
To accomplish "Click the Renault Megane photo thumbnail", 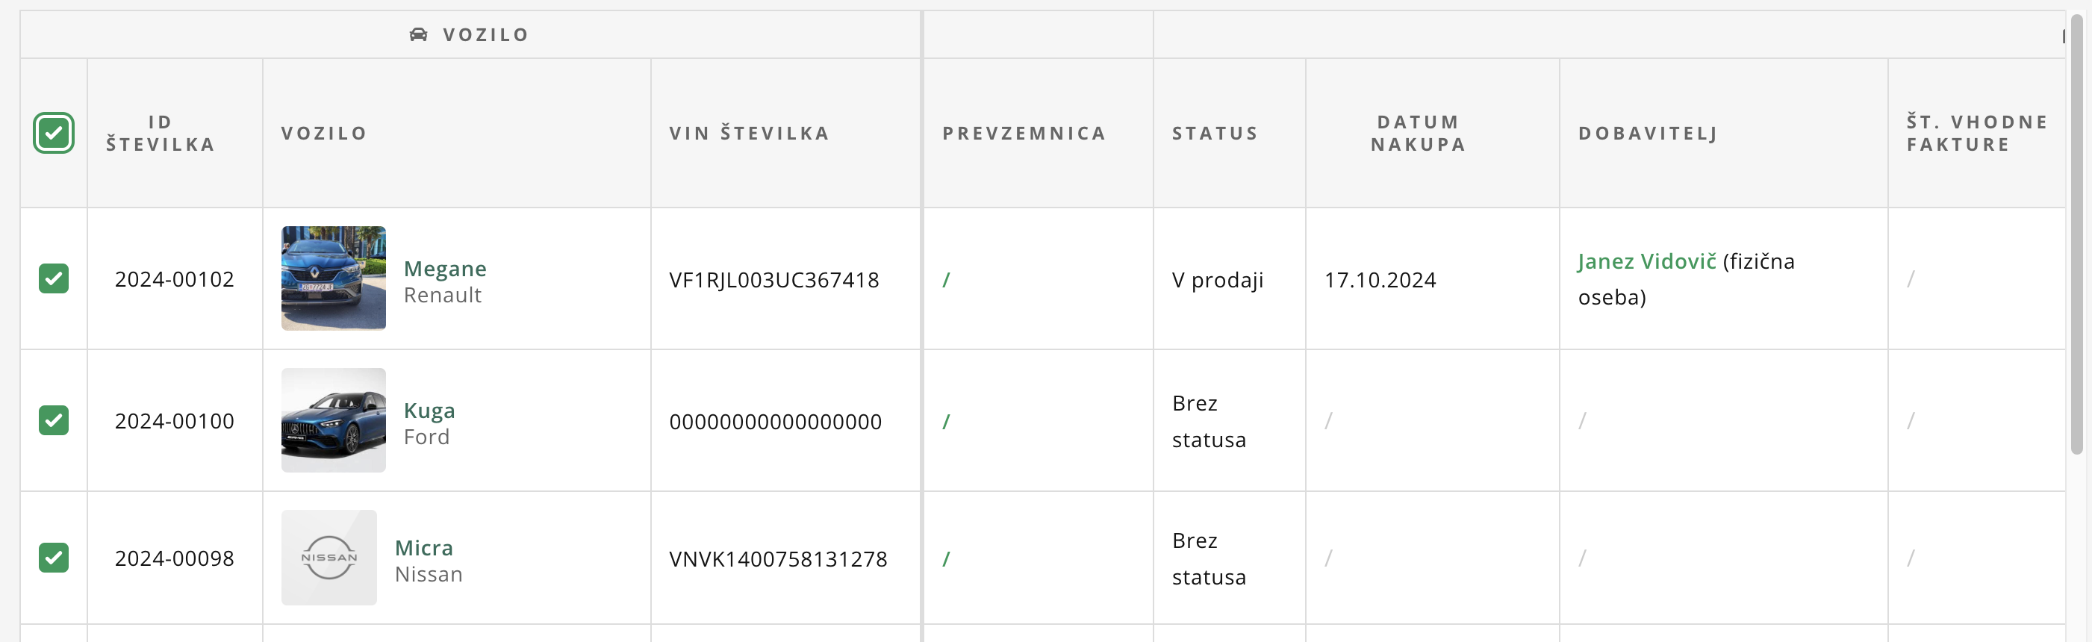I will [x=333, y=278].
